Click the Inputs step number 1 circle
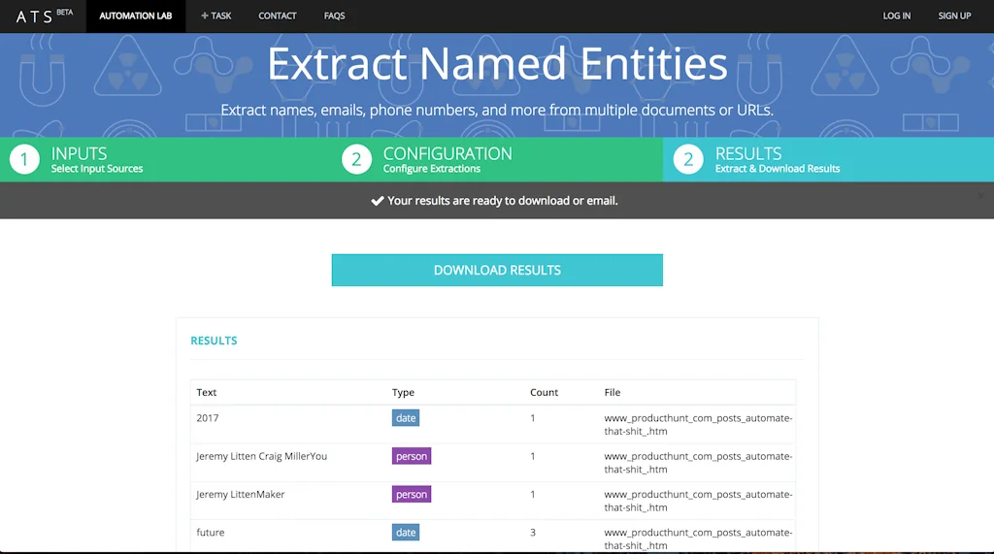 coord(24,160)
